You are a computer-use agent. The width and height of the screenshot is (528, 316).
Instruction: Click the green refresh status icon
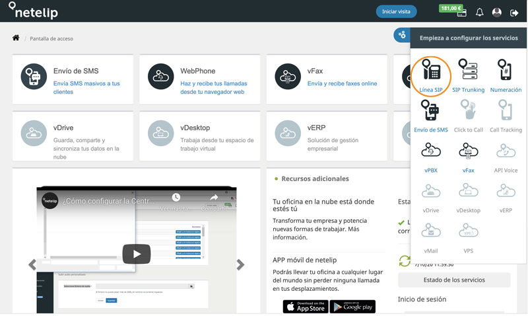(405, 260)
